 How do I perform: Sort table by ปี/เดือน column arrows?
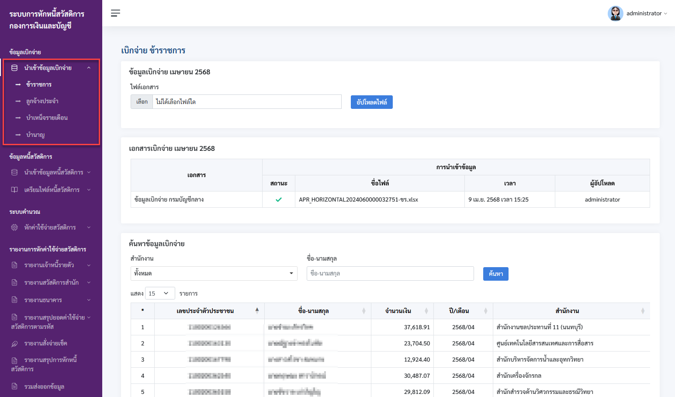[486, 311]
